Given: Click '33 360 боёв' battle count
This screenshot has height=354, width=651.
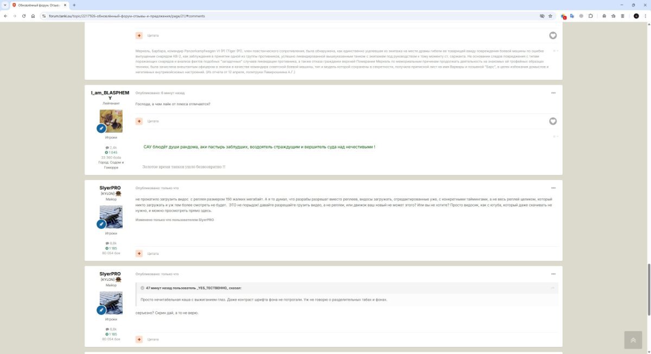Looking at the screenshot, I should pyautogui.click(x=111, y=157).
